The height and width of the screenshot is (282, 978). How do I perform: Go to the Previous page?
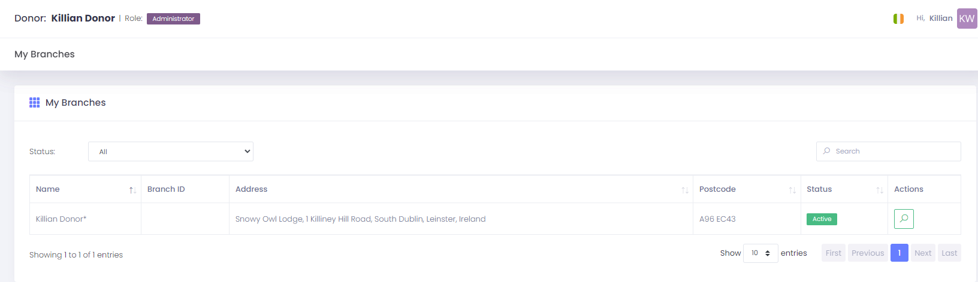click(x=868, y=253)
